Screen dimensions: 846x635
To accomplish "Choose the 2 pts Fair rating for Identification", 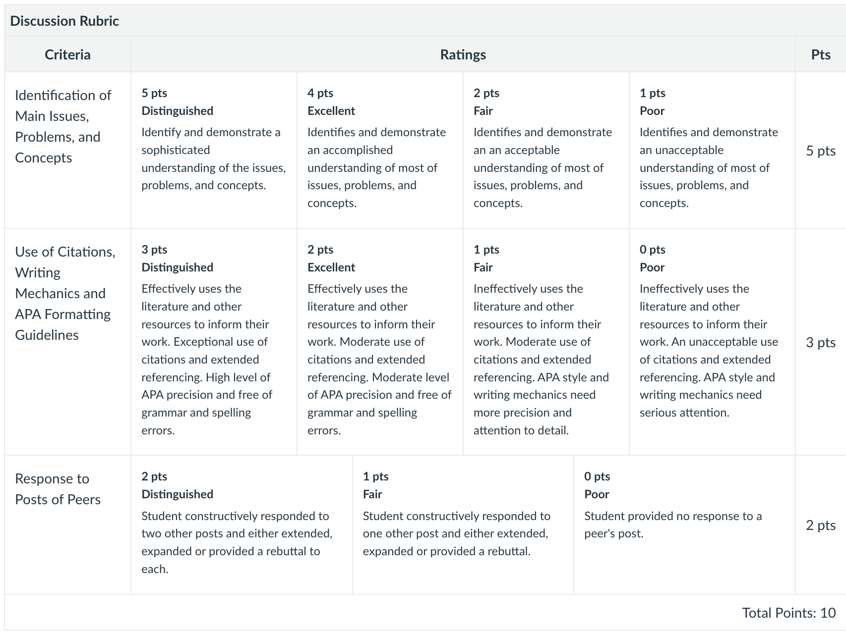I will click(x=546, y=150).
